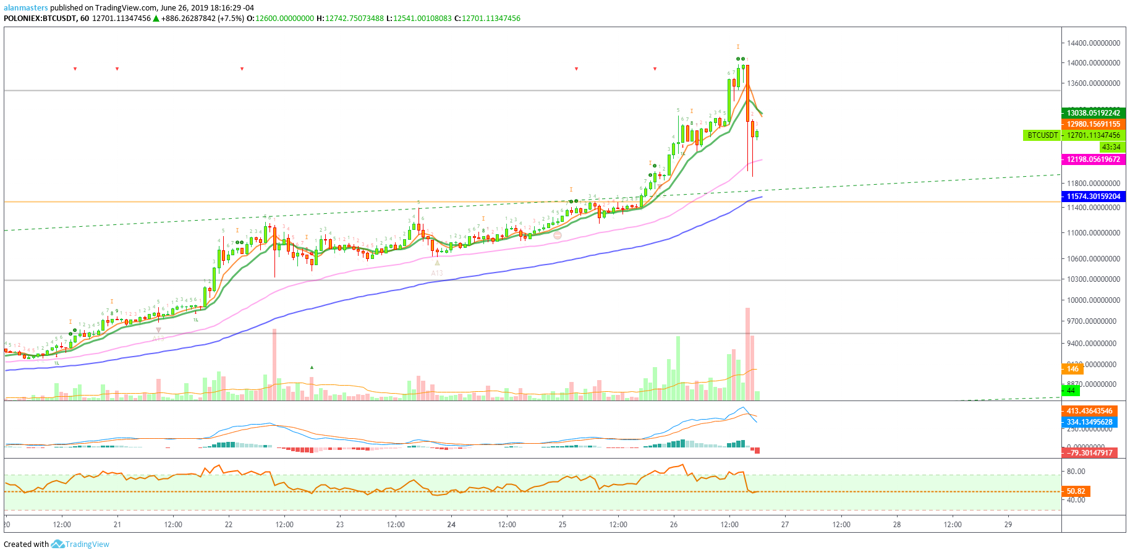Screen dimensions: 1130x555
Task: Click the TradingView logo icon at bottom
Action: (57, 544)
